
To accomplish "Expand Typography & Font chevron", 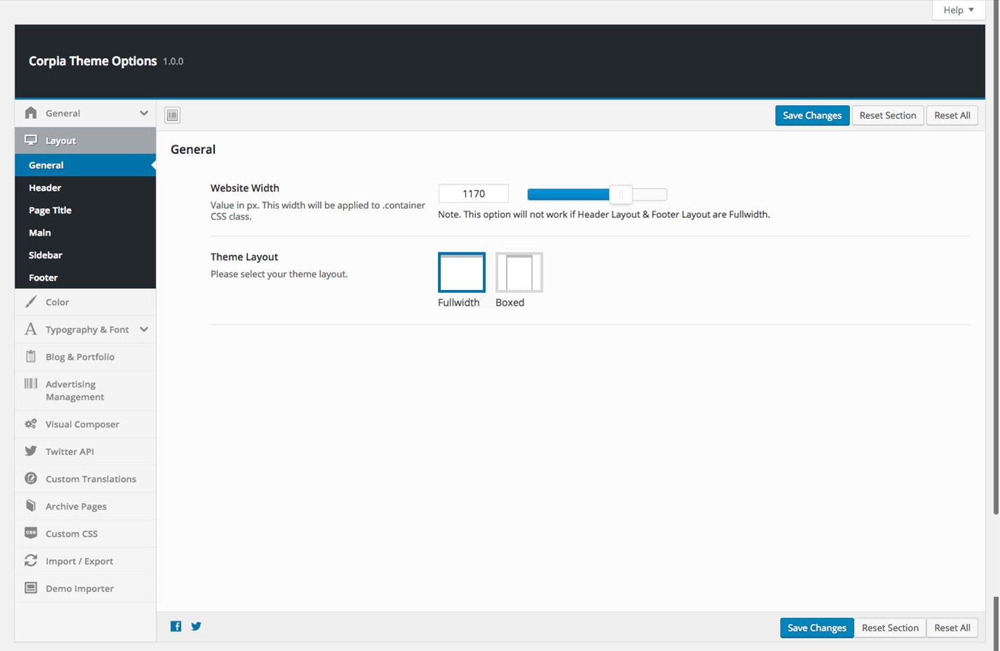I will (144, 329).
